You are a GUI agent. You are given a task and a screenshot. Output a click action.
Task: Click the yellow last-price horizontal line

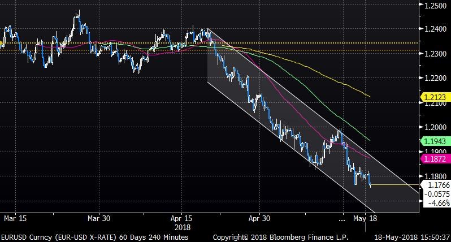(x=395, y=184)
